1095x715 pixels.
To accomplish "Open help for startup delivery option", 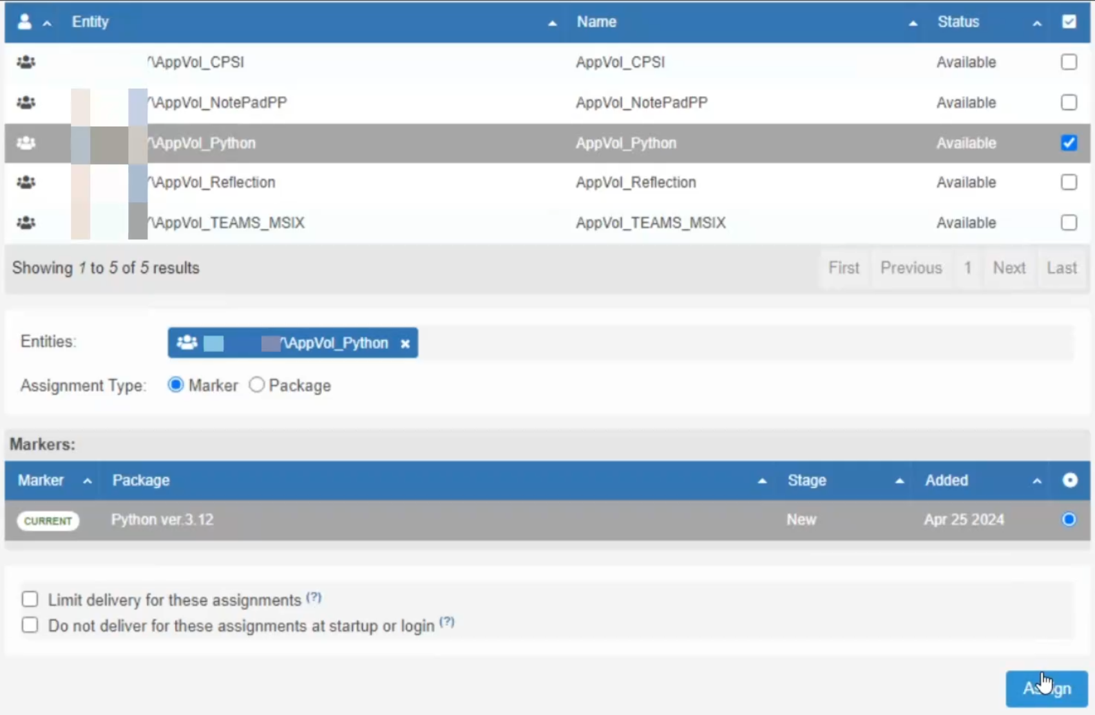I will (447, 622).
